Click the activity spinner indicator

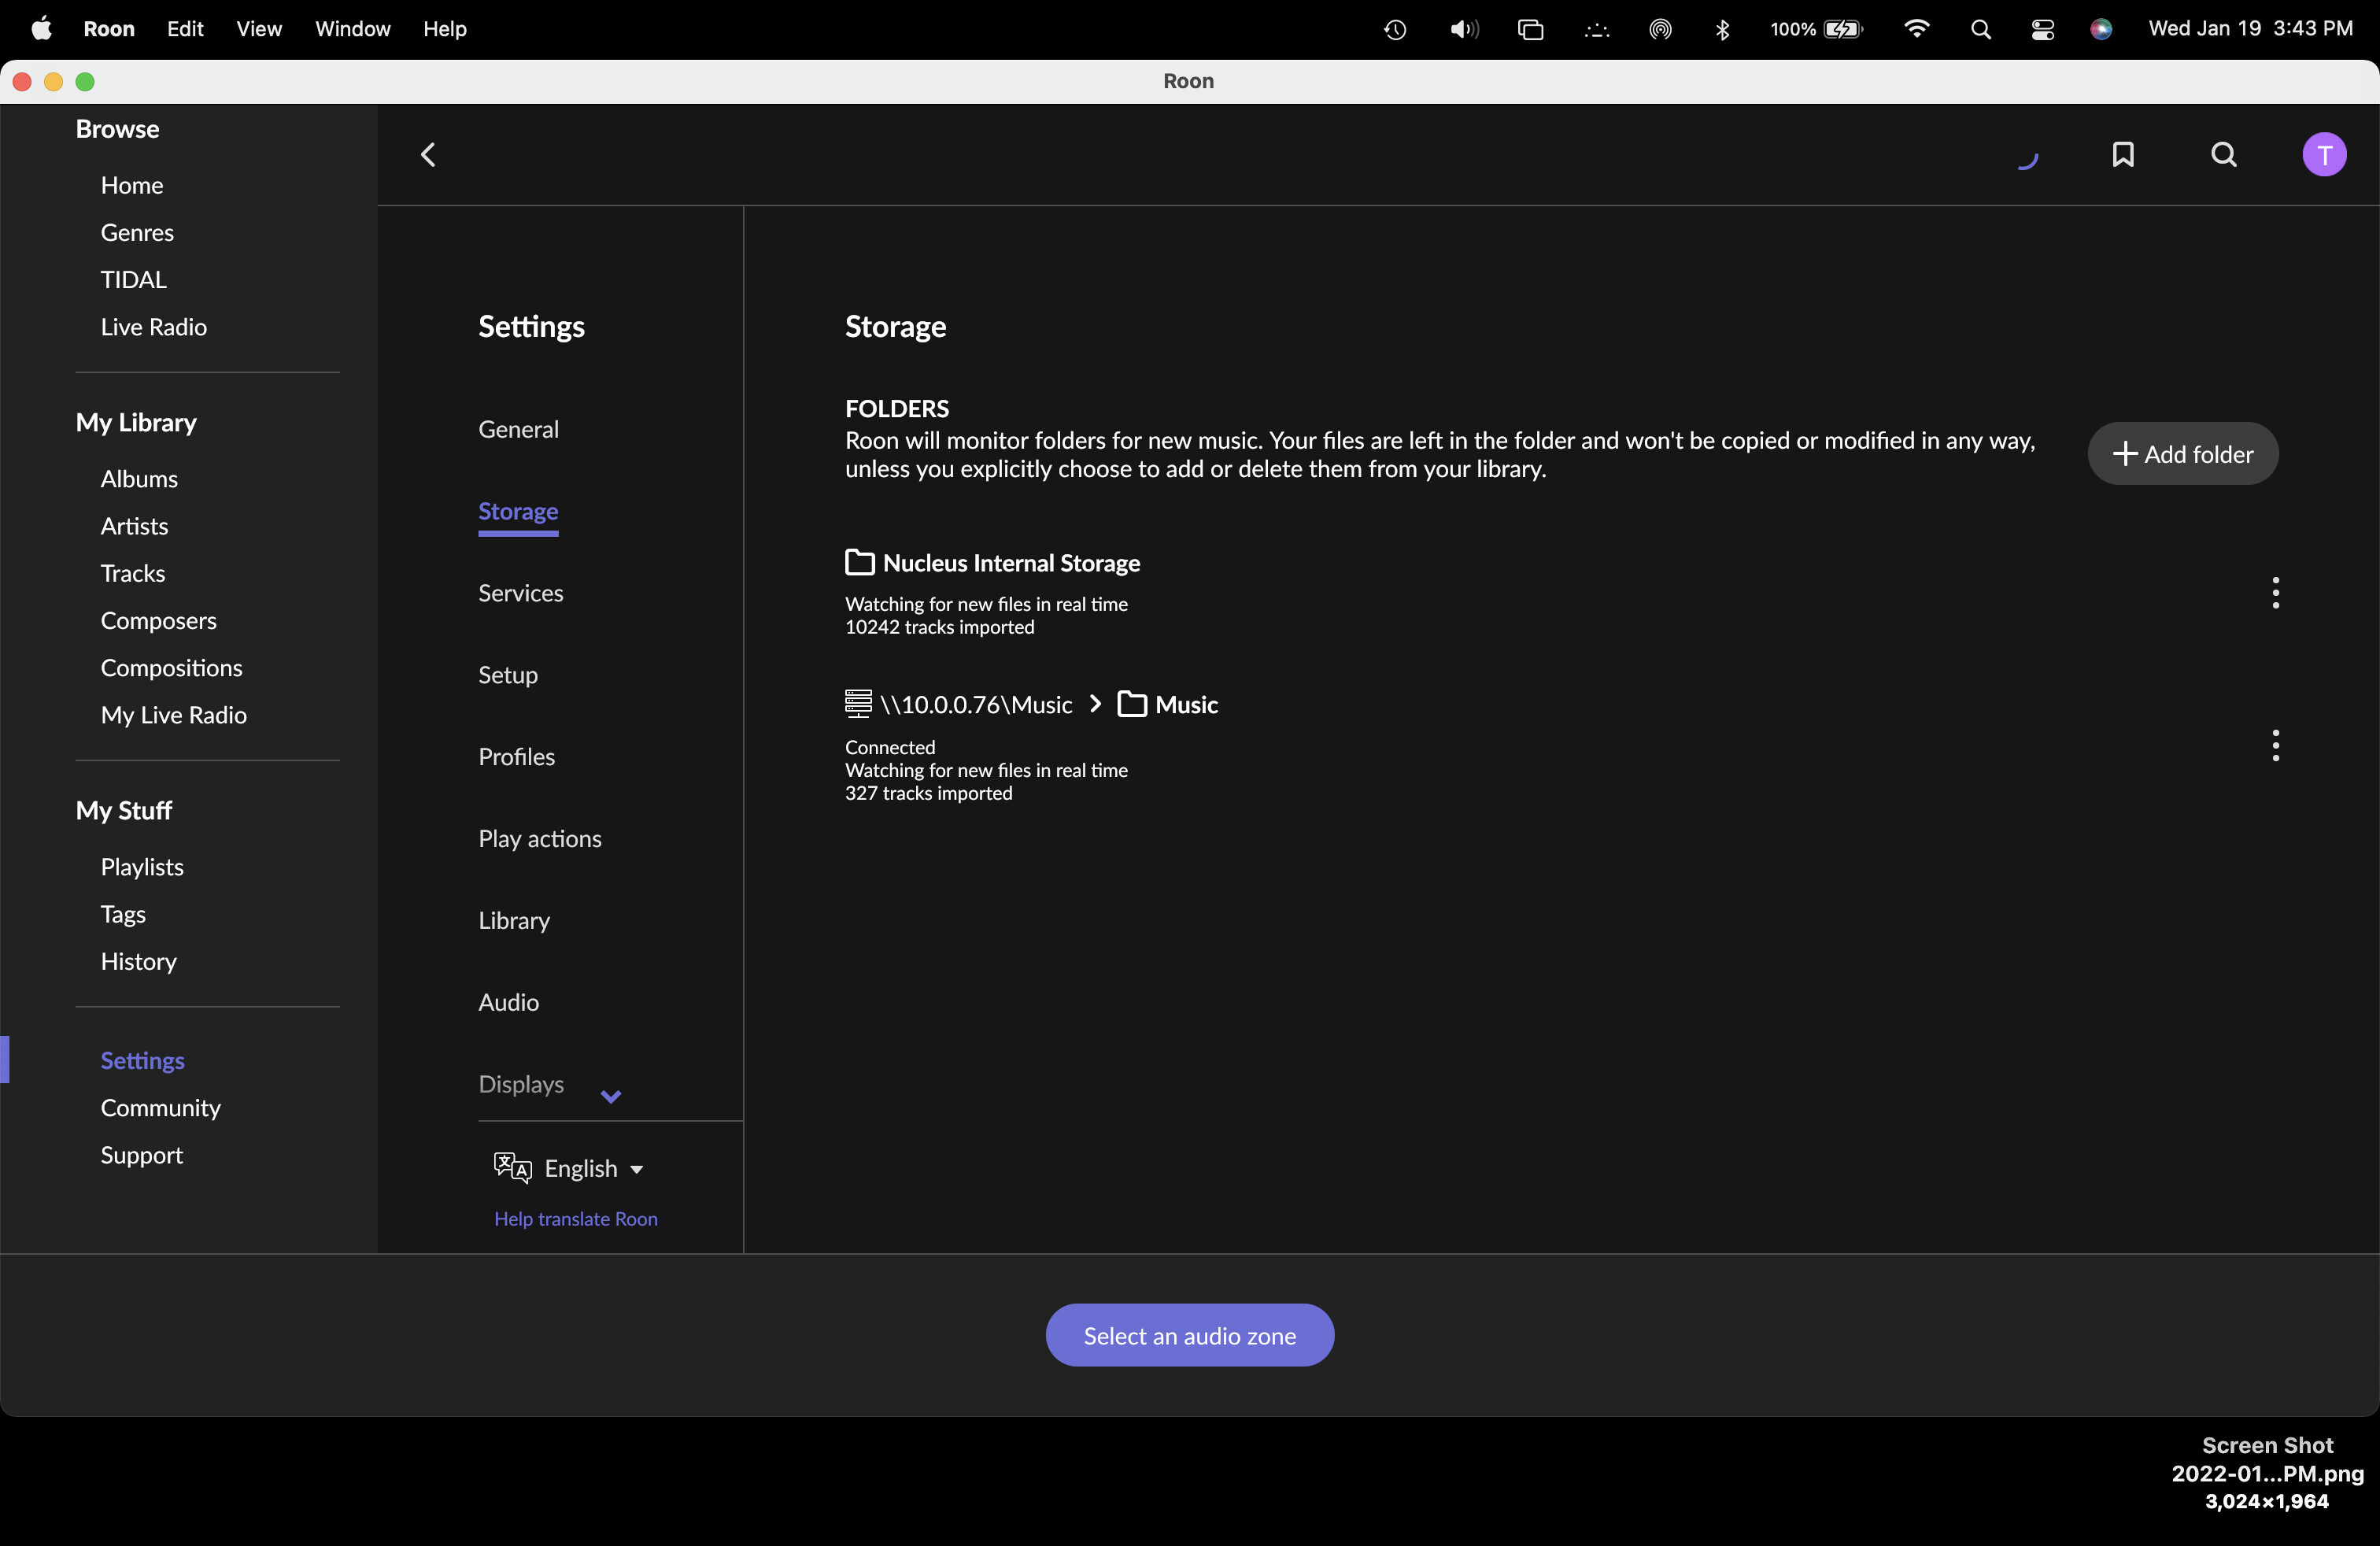click(x=2028, y=160)
